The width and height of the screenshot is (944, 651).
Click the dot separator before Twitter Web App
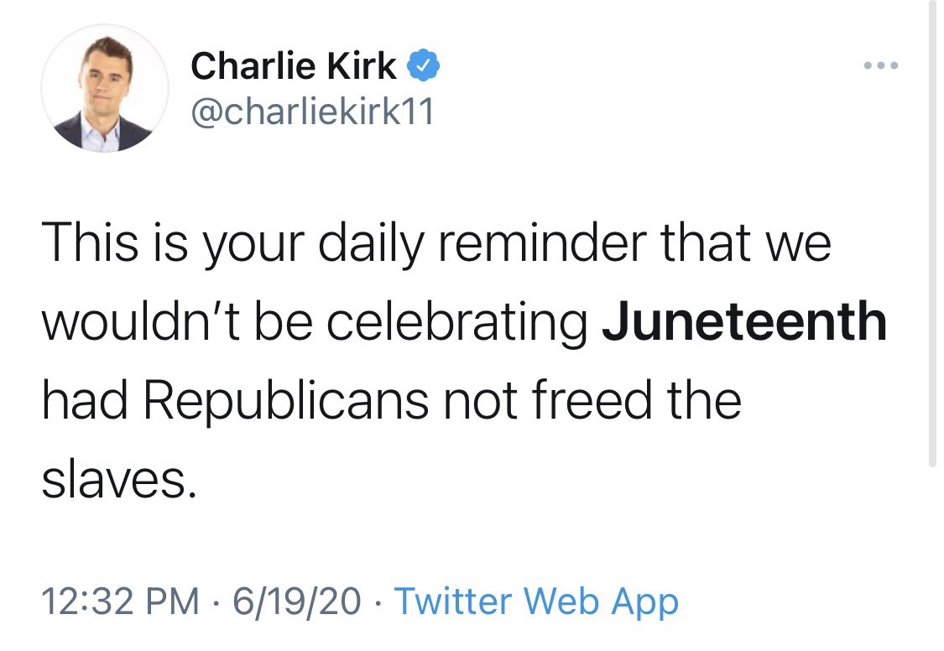tap(378, 602)
